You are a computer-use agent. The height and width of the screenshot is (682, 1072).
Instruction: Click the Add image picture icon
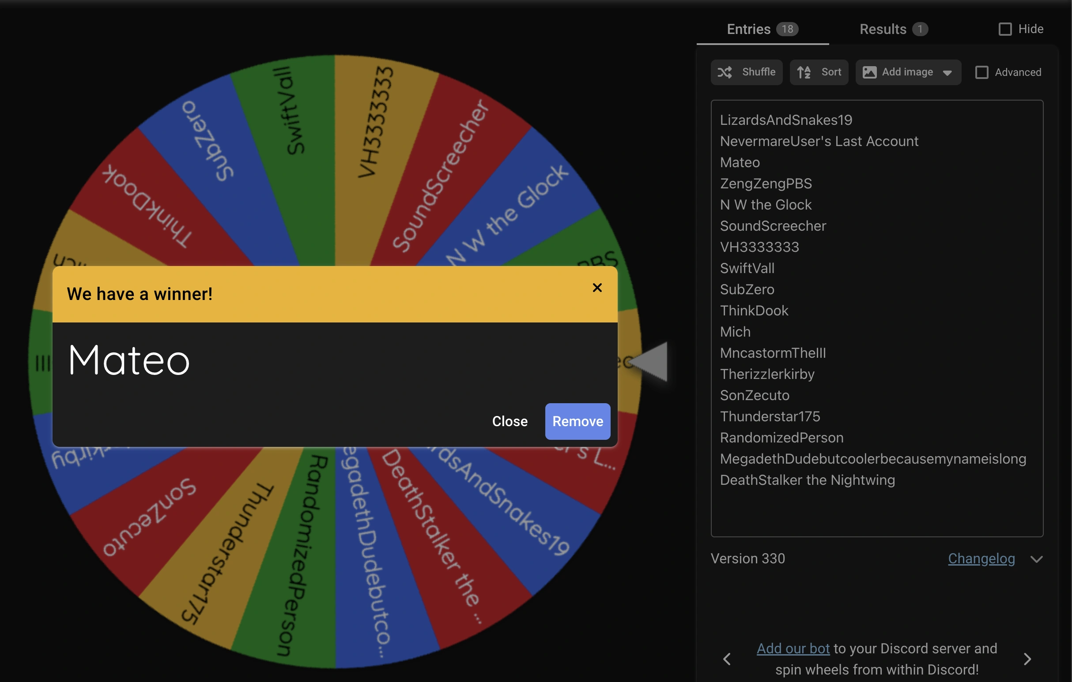(x=870, y=72)
